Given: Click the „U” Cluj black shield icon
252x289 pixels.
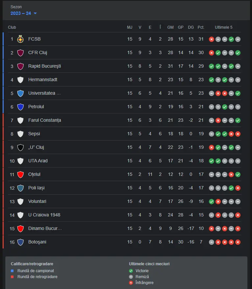Looking at the screenshot, I should pos(20,147).
